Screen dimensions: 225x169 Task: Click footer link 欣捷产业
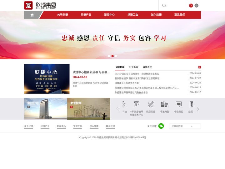tap(45, 126)
